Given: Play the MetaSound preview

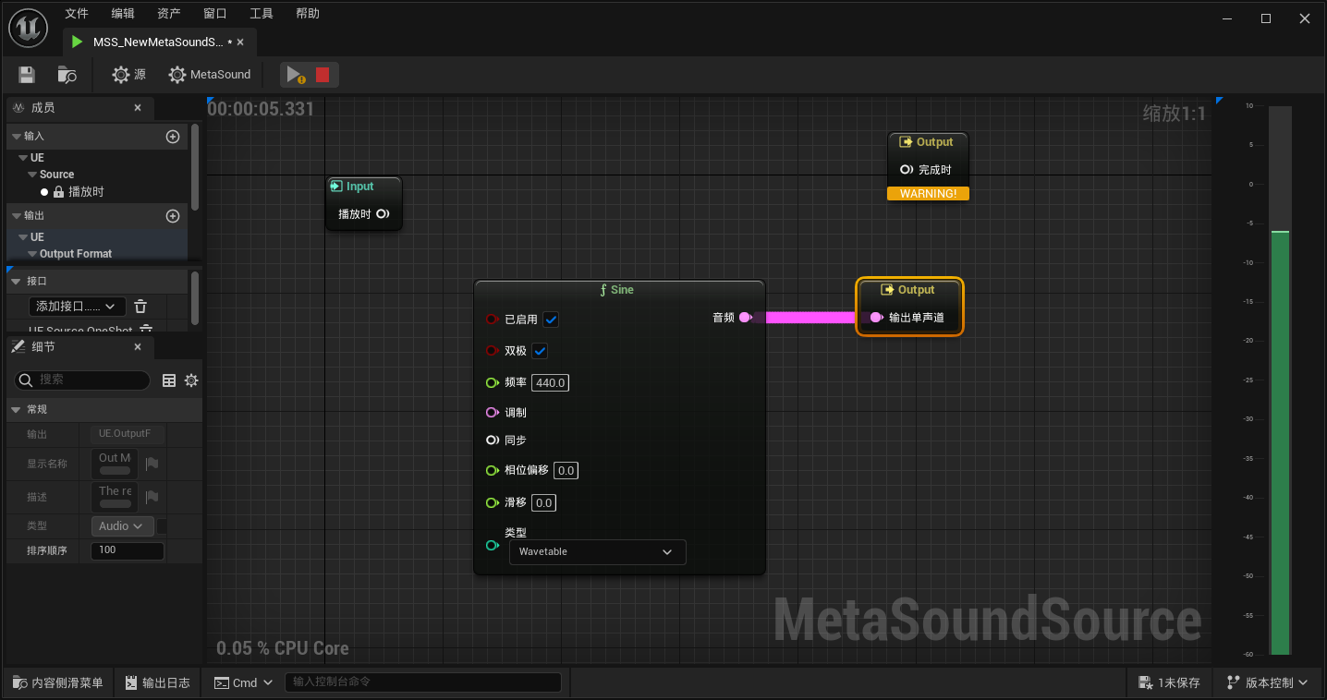Looking at the screenshot, I should click(295, 75).
